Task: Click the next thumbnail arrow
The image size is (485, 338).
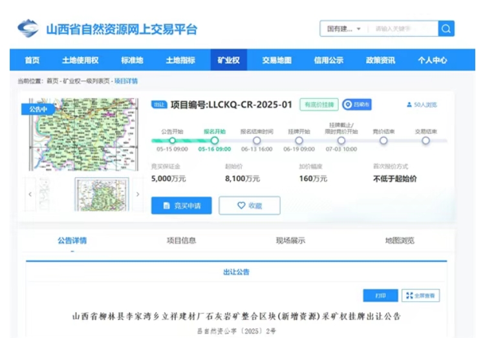Action: [x=137, y=194]
